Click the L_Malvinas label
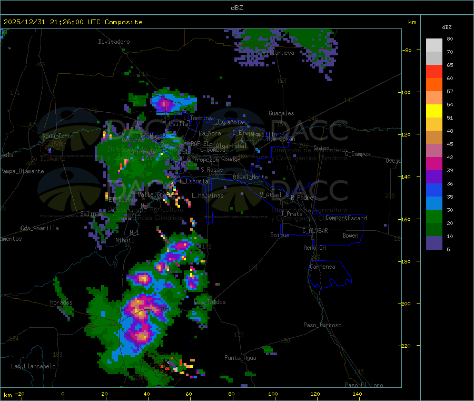Screen dimensions: 474x401 (x=208, y=195)
